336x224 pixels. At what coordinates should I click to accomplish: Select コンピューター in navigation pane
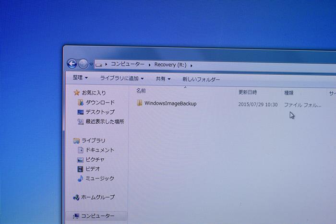point(98,216)
